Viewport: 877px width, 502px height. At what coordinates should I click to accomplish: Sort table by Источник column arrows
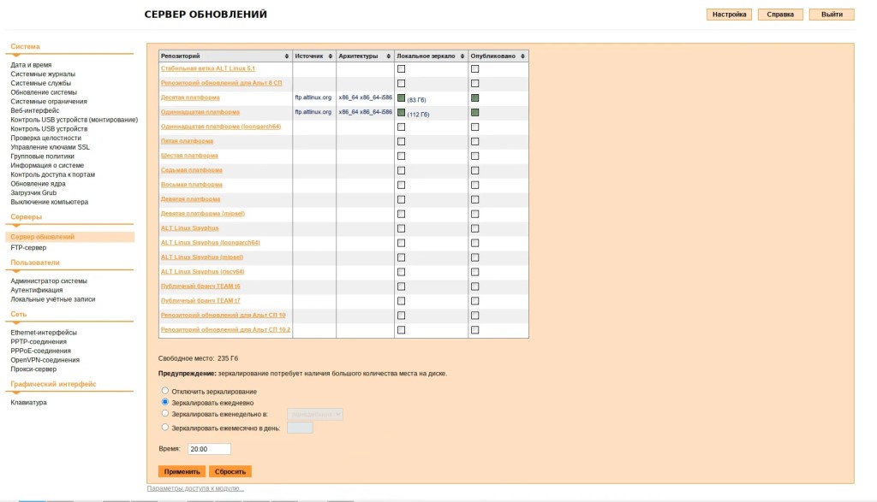click(x=330, y=56)
